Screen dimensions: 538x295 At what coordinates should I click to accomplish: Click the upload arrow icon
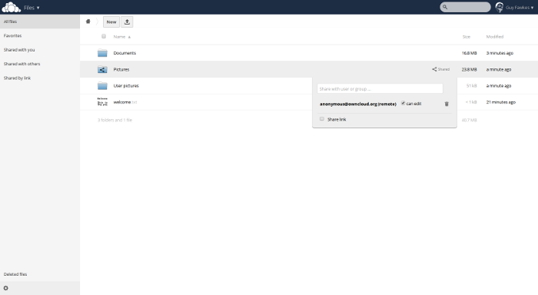pyautogui.click(x=127, y=22)
